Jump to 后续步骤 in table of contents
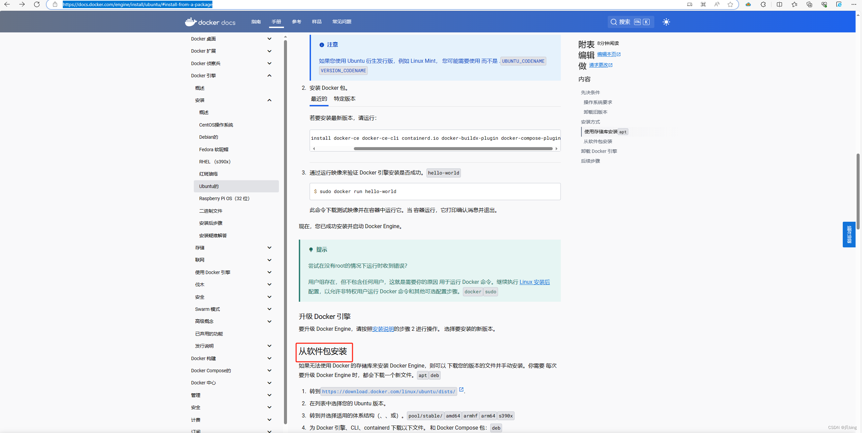The height and width of the screenshot is (433, 862). [590, 161]
